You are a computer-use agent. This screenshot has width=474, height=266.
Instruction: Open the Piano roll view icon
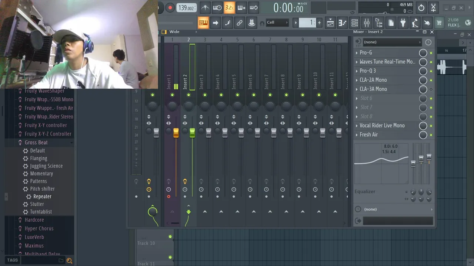[x=343, y=23]
